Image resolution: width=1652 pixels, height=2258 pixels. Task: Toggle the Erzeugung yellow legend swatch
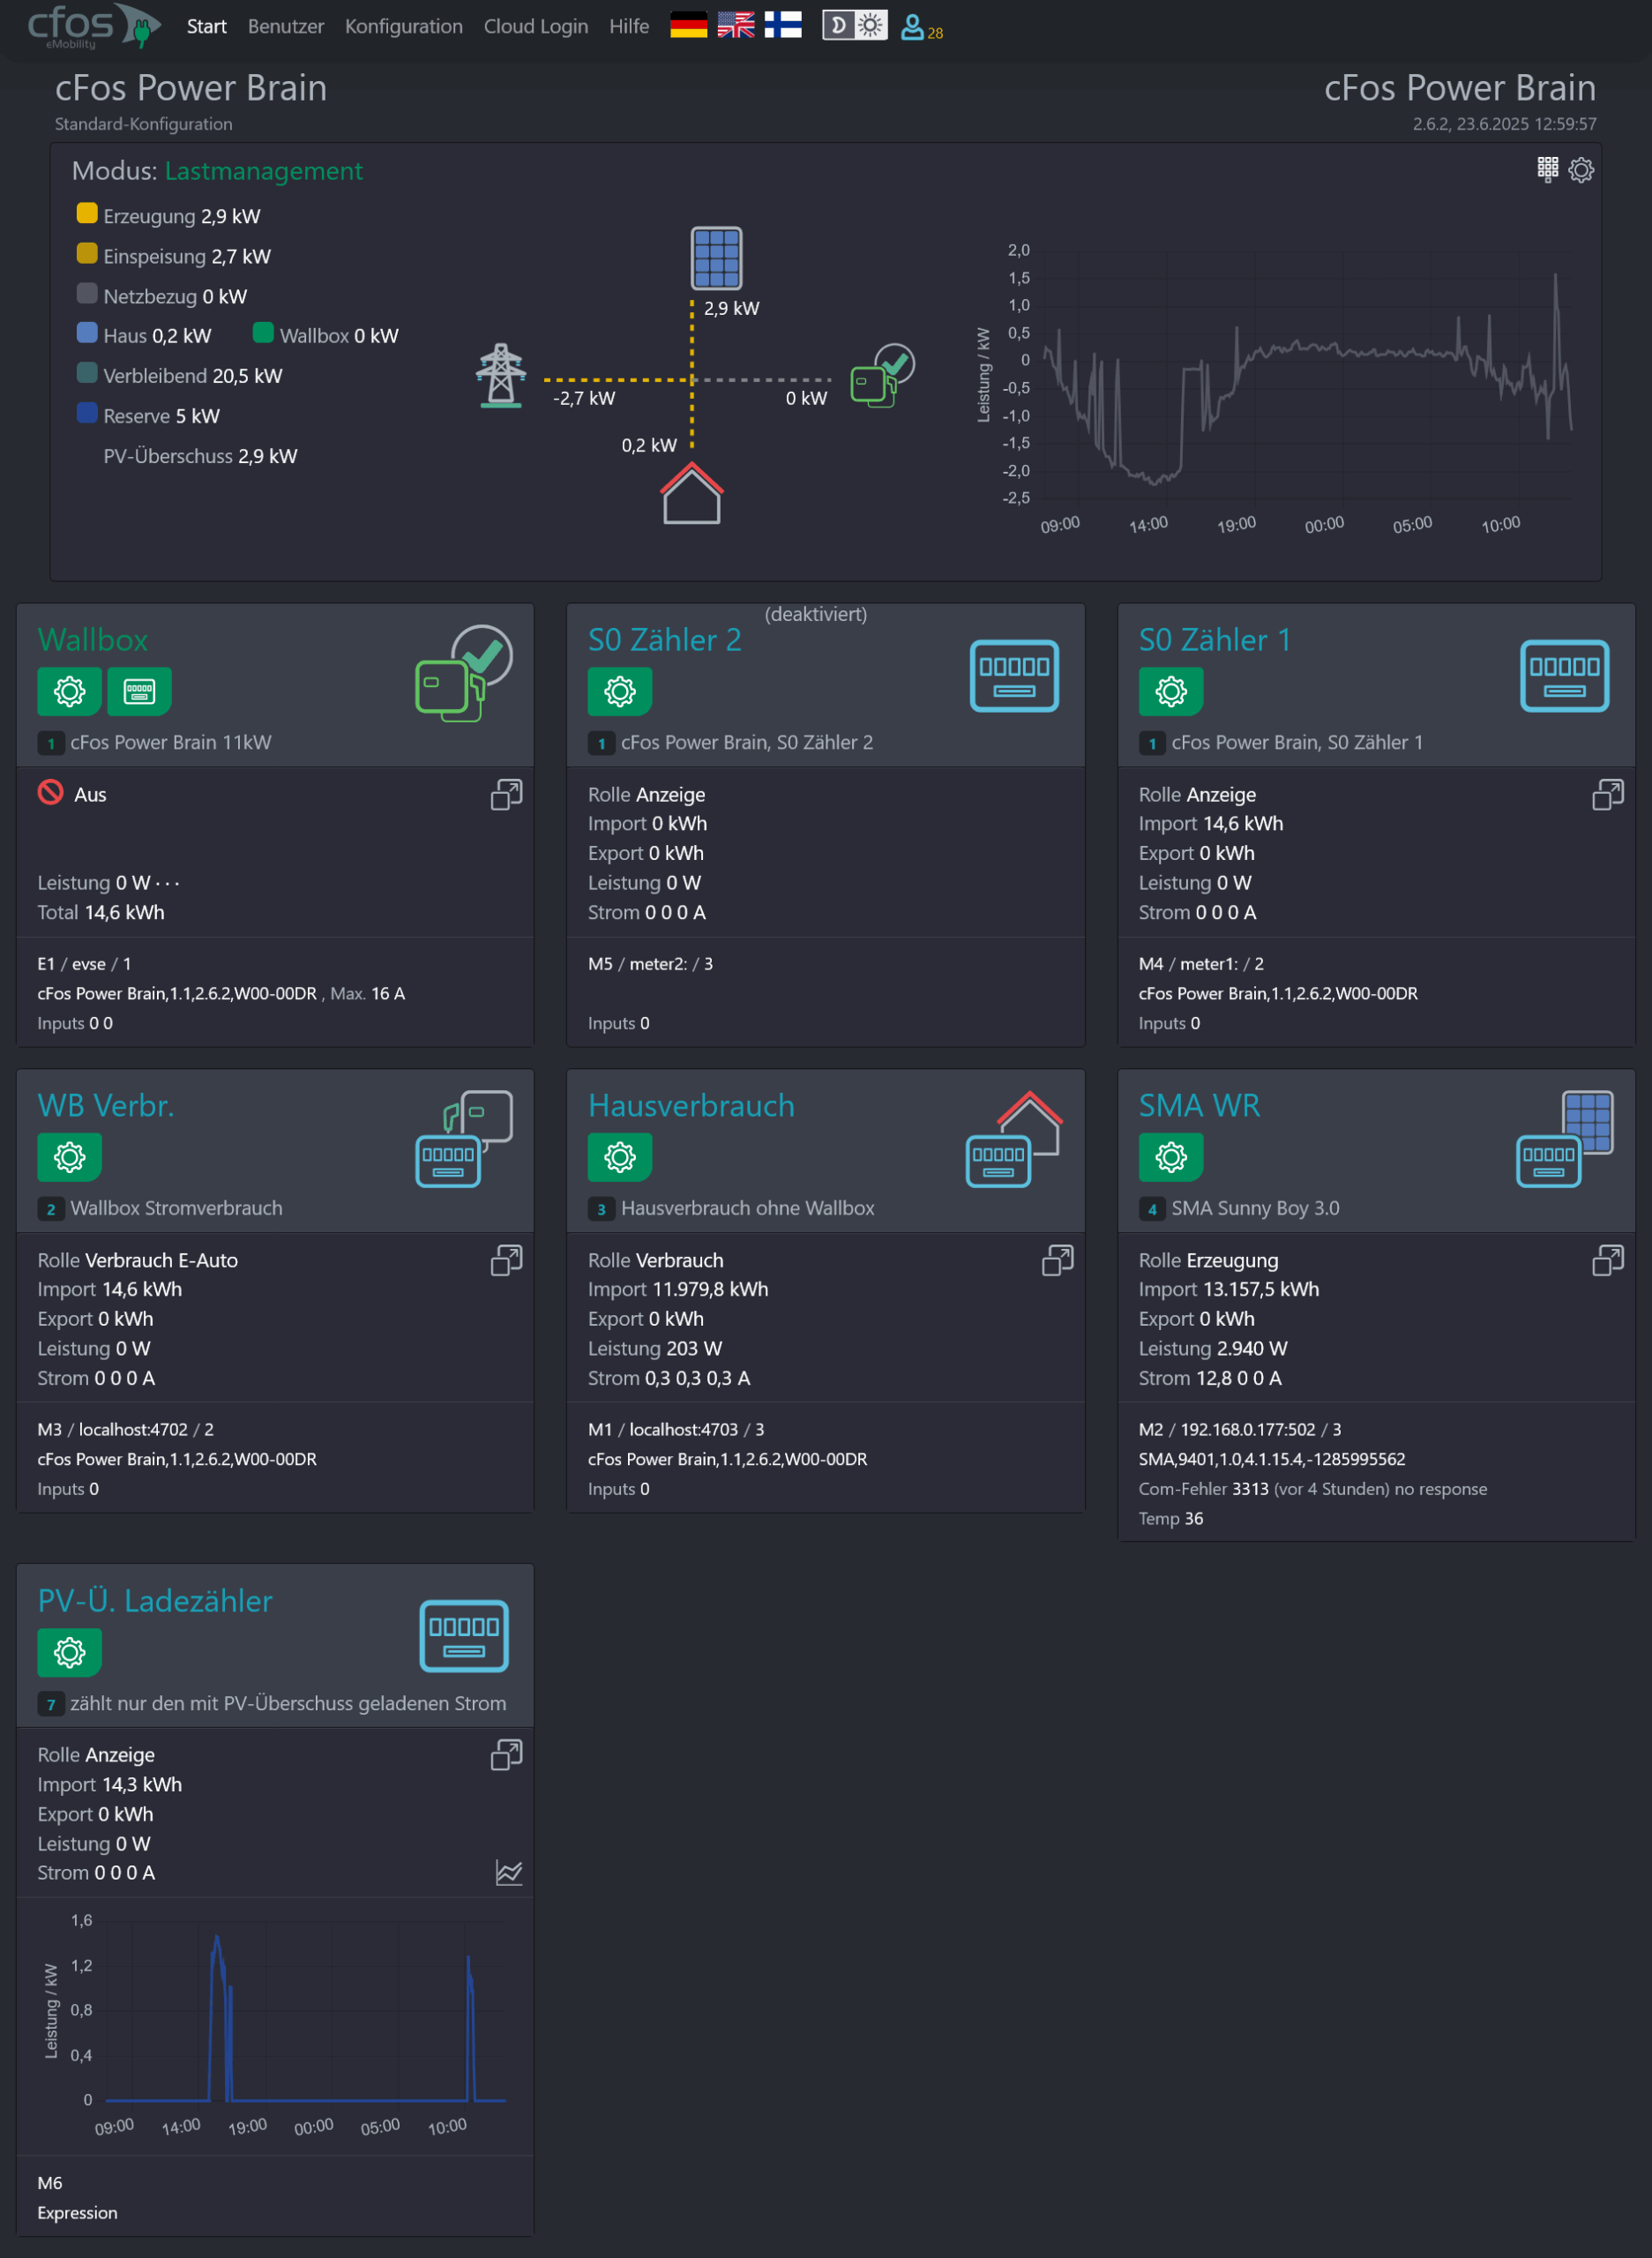pyautogui.click(x=87, y=213)
